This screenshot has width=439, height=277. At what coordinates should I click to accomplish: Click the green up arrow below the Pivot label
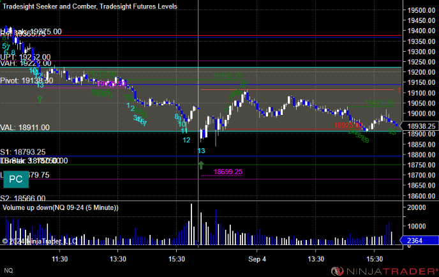pos(40,99)
